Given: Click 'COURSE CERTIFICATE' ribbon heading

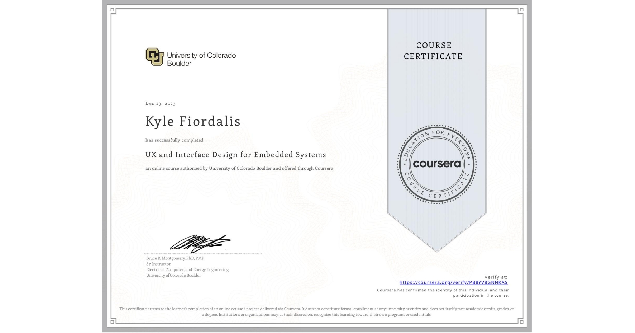Looking at the screenshot, I should [433, 51].
